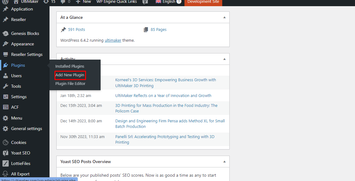Click the ACF grid icon

click(x=6, y=107)
